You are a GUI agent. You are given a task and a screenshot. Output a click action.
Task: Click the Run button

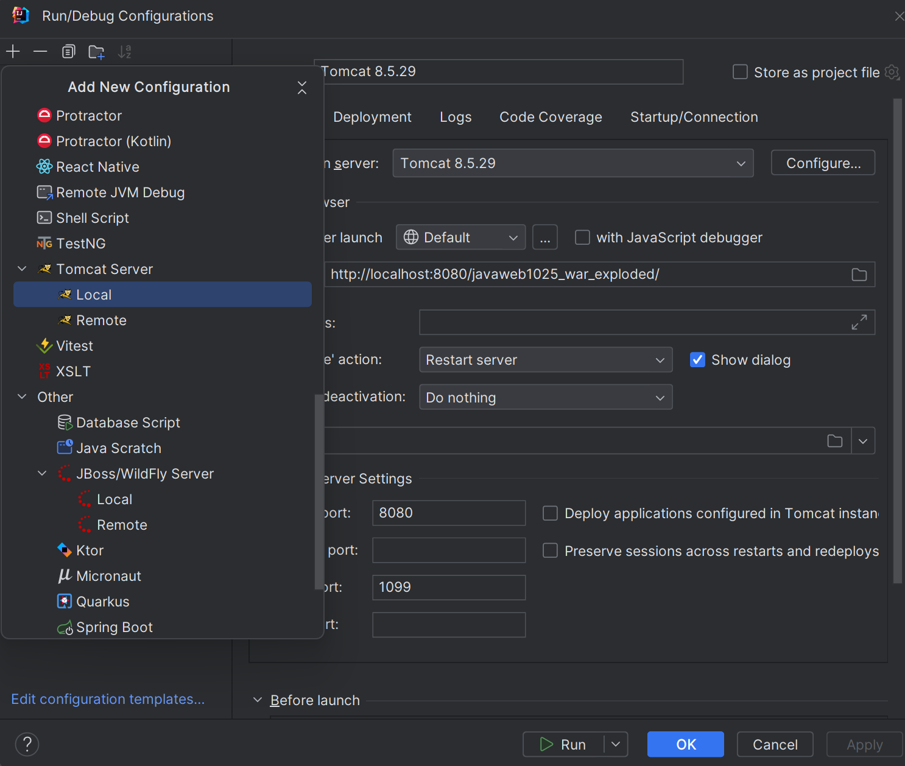(563, 744)
